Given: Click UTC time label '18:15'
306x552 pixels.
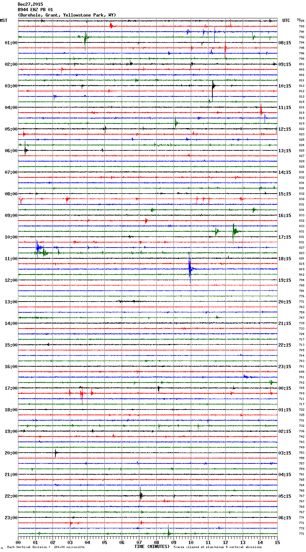Looking at the screenshot, I should (285, 259).
